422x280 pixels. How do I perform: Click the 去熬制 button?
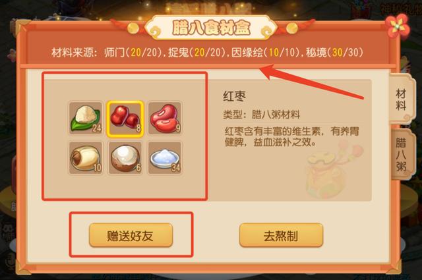281,235
